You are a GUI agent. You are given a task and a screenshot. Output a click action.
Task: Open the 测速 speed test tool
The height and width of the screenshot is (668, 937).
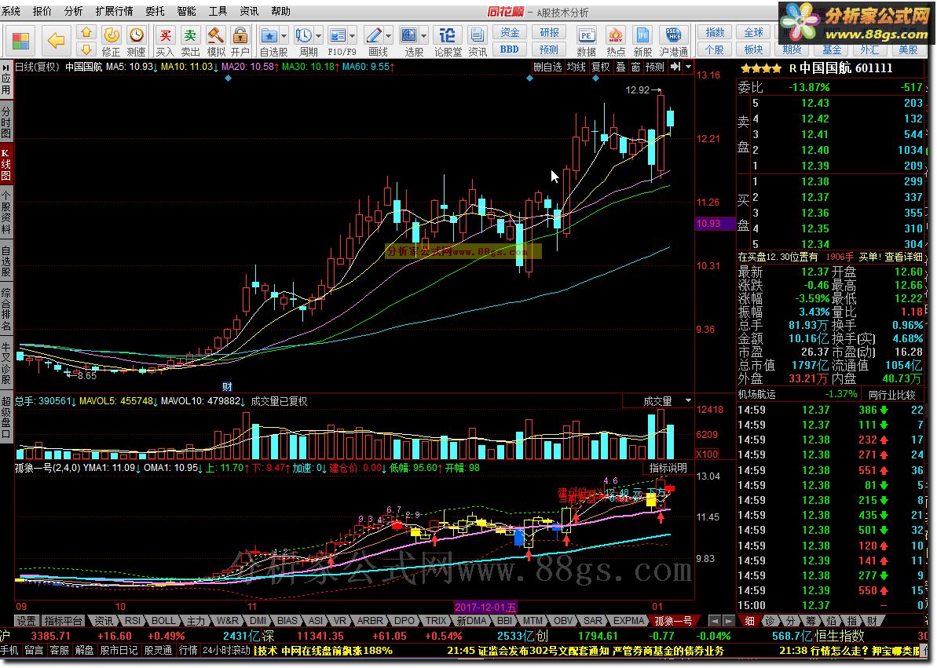click(x=136, y=42)
